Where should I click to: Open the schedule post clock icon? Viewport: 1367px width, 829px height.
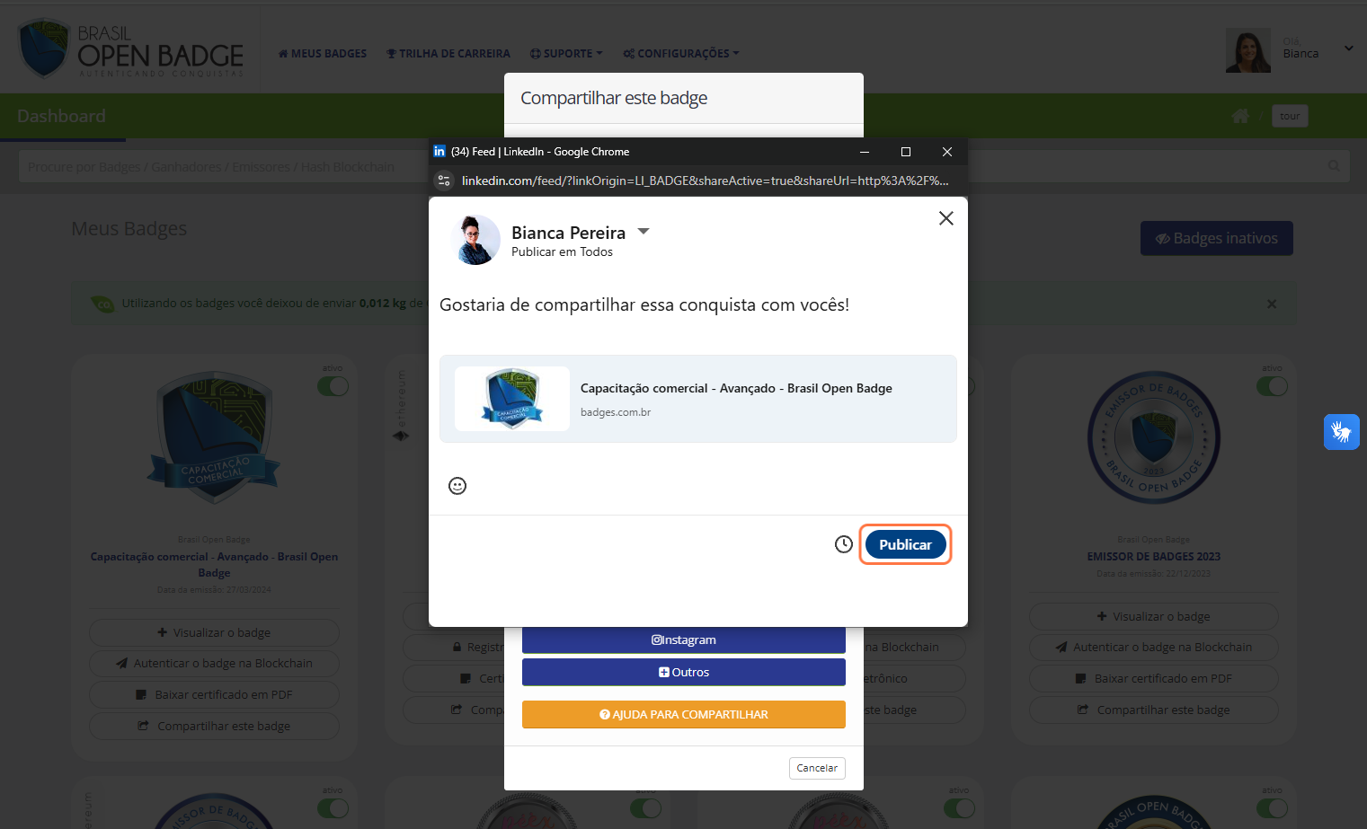coord(843,544)
